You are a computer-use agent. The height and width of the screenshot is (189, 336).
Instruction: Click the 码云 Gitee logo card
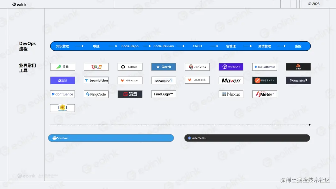pos(130,94)
